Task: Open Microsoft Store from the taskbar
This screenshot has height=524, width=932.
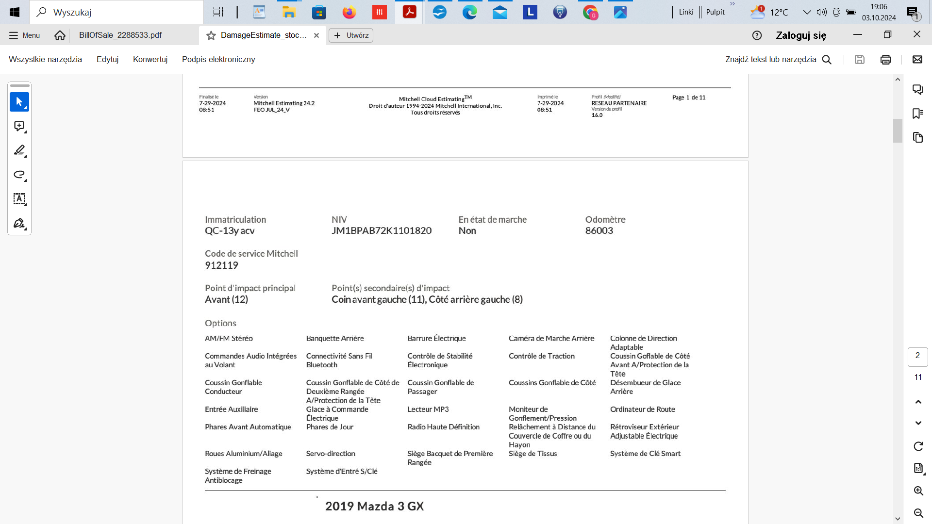Action: click(319, 12)
